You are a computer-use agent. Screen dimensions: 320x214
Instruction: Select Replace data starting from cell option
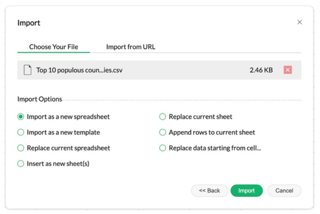pyautogui.click(x=163, y=148)
